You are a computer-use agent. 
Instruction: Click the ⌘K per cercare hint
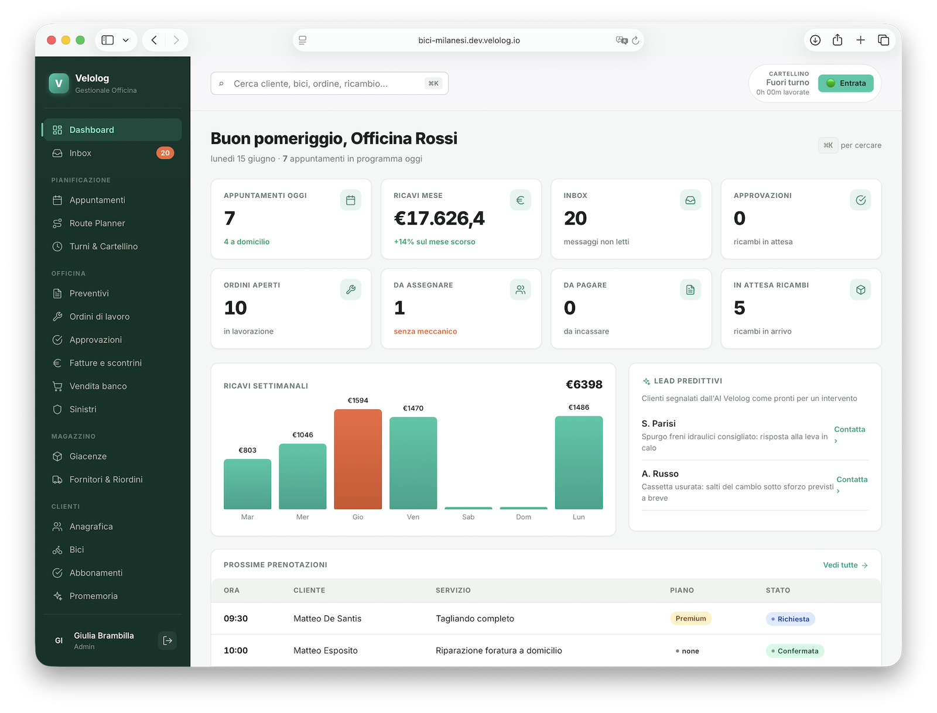pyautogui.click(x=850, y=145)
